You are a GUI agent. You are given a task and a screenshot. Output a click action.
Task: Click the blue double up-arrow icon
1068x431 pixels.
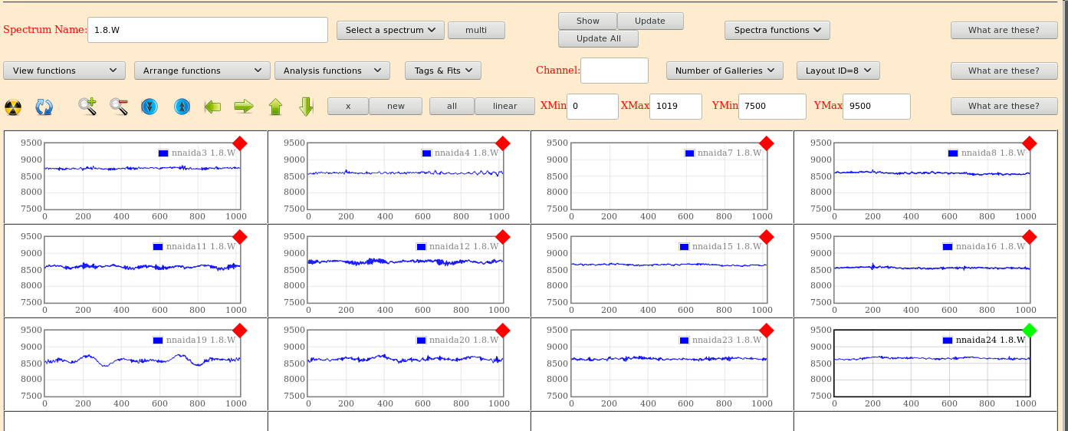182,107
